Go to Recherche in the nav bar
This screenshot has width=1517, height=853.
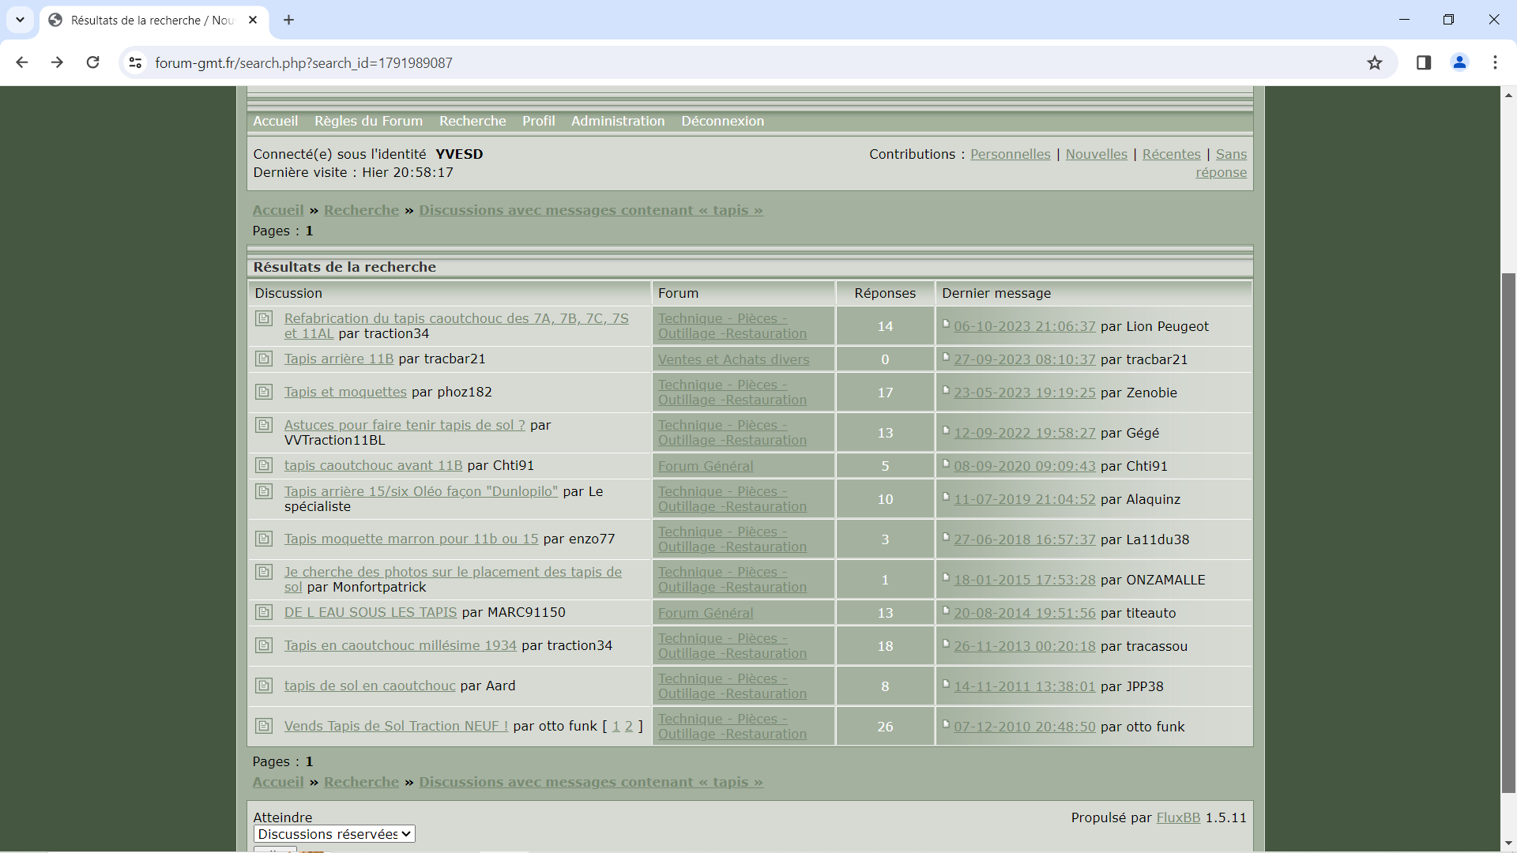coord(472,121)
